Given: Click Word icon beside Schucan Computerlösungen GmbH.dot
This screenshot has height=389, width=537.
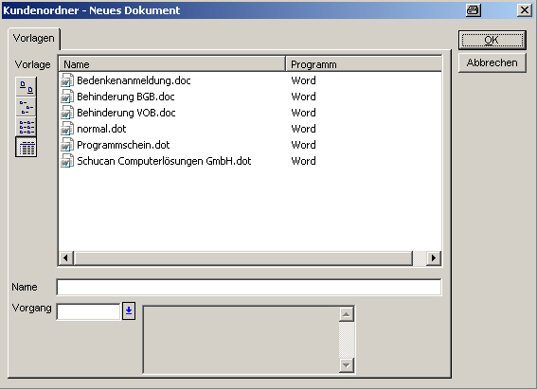Looking at the screenshot, I should [67, 161].
